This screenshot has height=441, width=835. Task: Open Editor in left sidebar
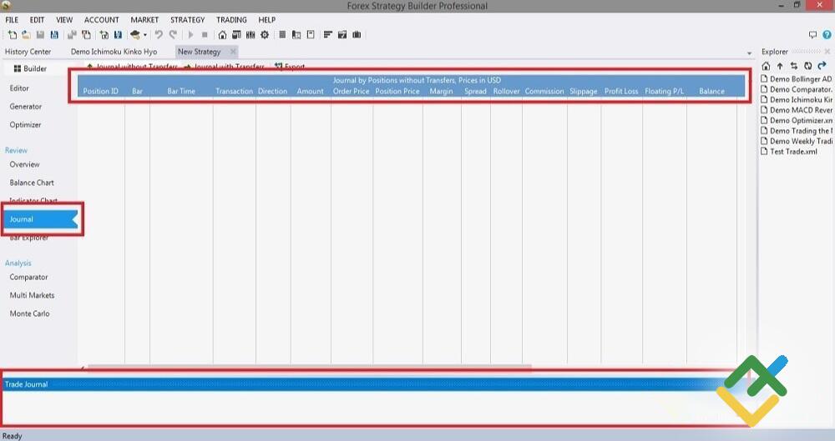point(19,88)
